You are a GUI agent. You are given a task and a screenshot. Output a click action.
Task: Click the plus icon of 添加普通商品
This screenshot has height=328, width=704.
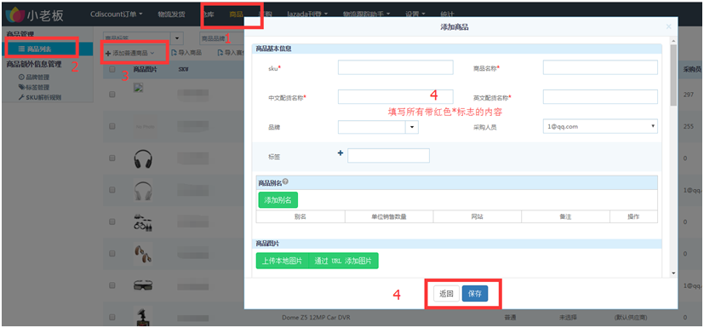coord(108,53)
